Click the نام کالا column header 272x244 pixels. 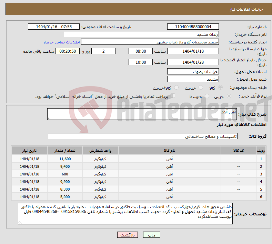click(170, 151)
